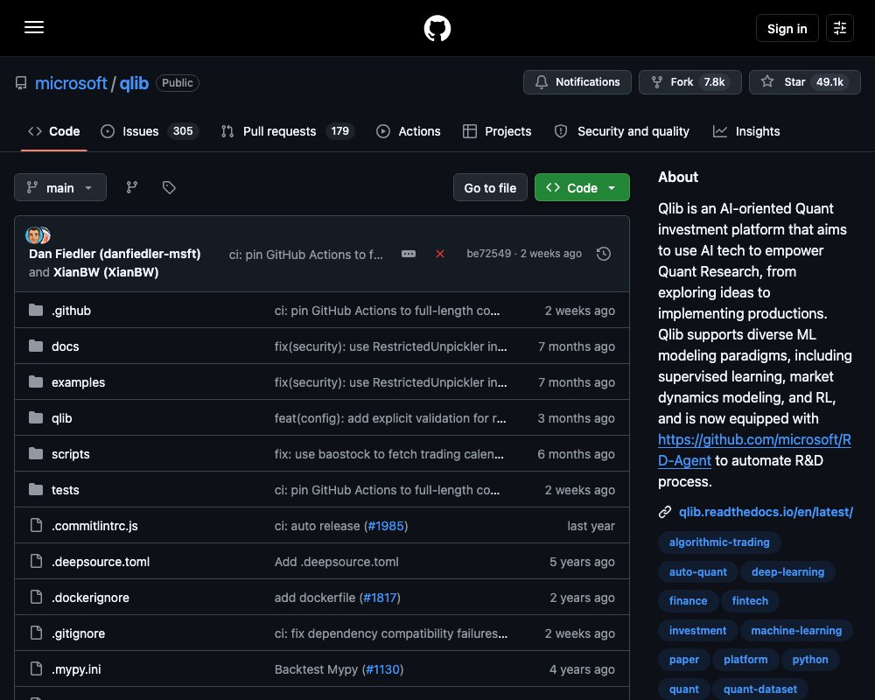
Task: View all branches via the branch icon
Action: click(132, 187)
